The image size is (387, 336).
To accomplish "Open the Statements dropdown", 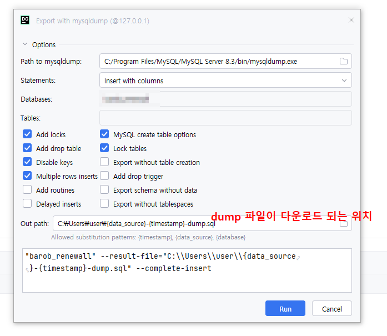I will [x=225, y=80].
